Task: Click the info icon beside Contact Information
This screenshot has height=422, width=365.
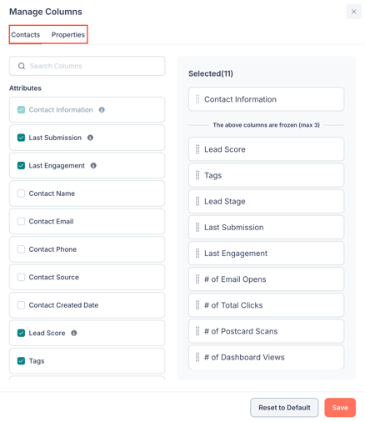Action: (x=102, y=110)
